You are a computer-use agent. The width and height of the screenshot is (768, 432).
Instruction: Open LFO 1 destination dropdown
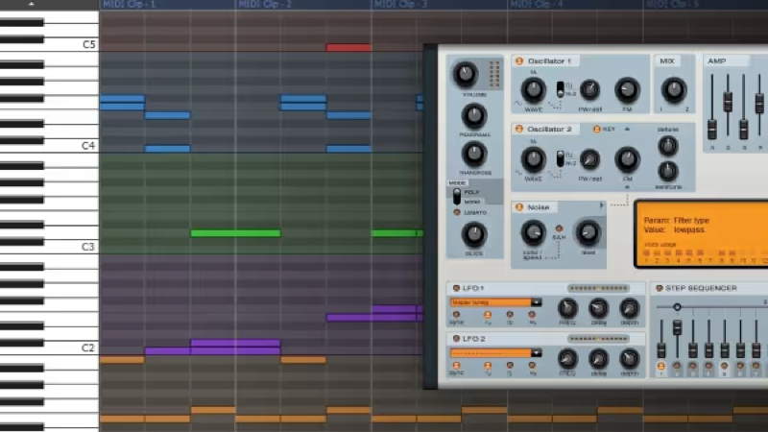point(537,302)
